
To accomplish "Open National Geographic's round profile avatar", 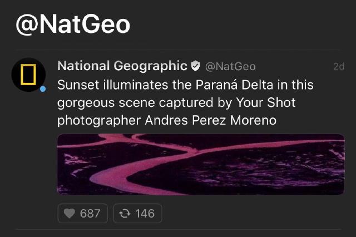I will tap(28, 75).
